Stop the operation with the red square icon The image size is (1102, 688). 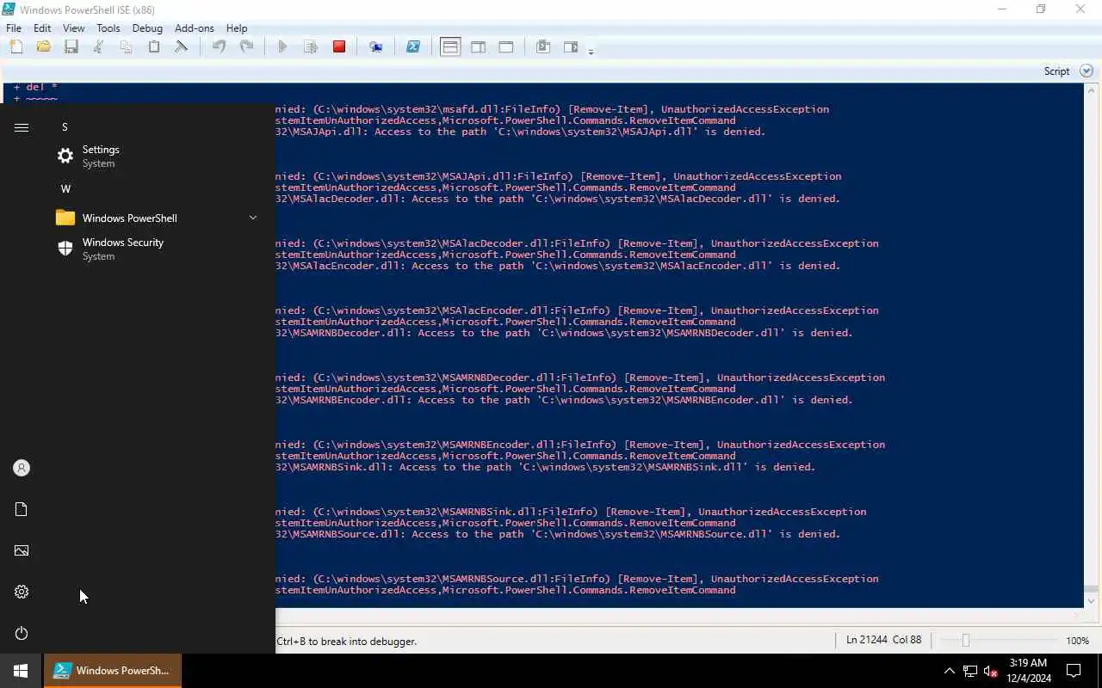339,47
